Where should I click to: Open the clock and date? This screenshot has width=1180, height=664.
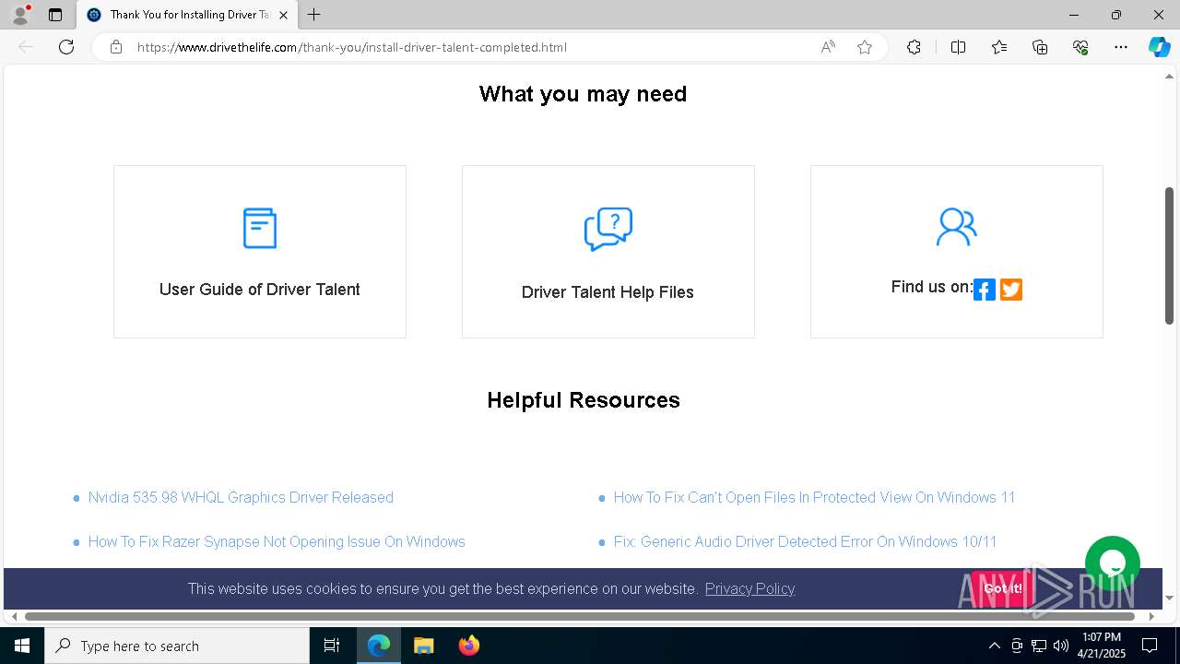(x=1102, y=646)
